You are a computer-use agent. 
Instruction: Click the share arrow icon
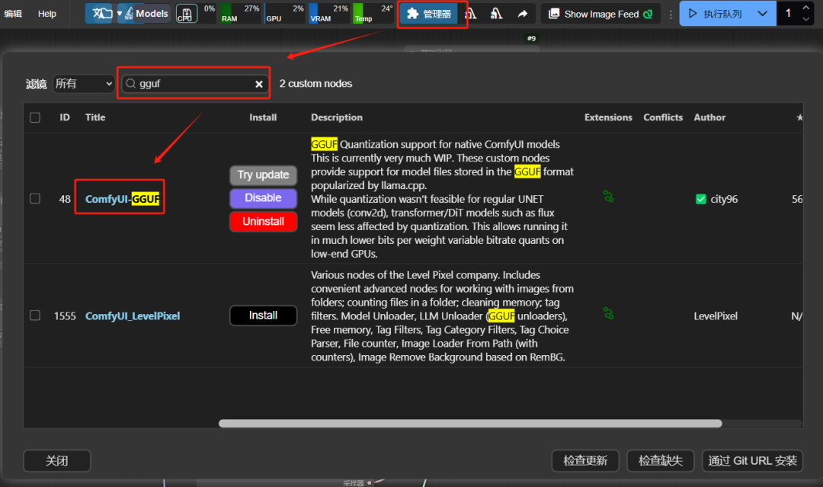pyautogui.click(x=522, y=14)
